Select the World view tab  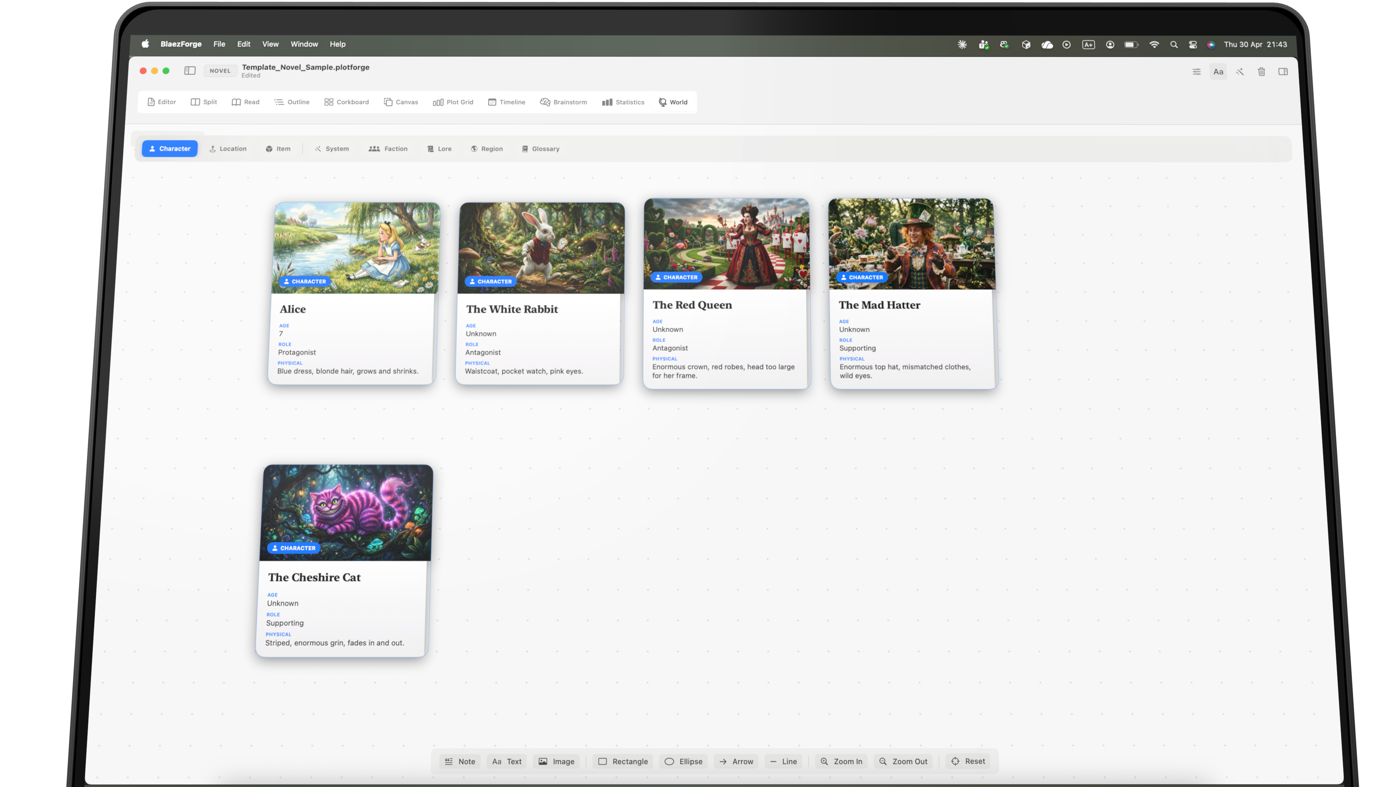(x=673, y=102)
